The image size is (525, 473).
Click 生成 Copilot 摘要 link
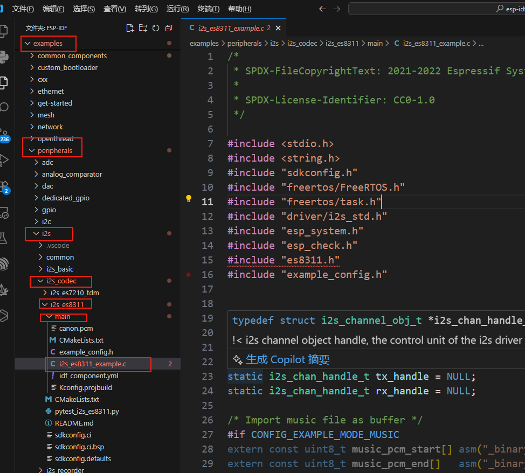288,360
